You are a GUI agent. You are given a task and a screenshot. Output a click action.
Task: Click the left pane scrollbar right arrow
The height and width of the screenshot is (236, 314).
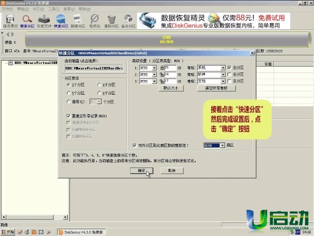point(65,217)
